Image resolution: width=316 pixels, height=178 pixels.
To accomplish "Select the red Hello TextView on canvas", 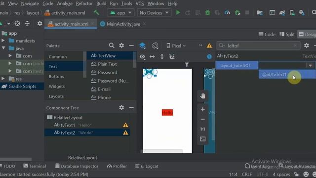I will pos(167,112).
